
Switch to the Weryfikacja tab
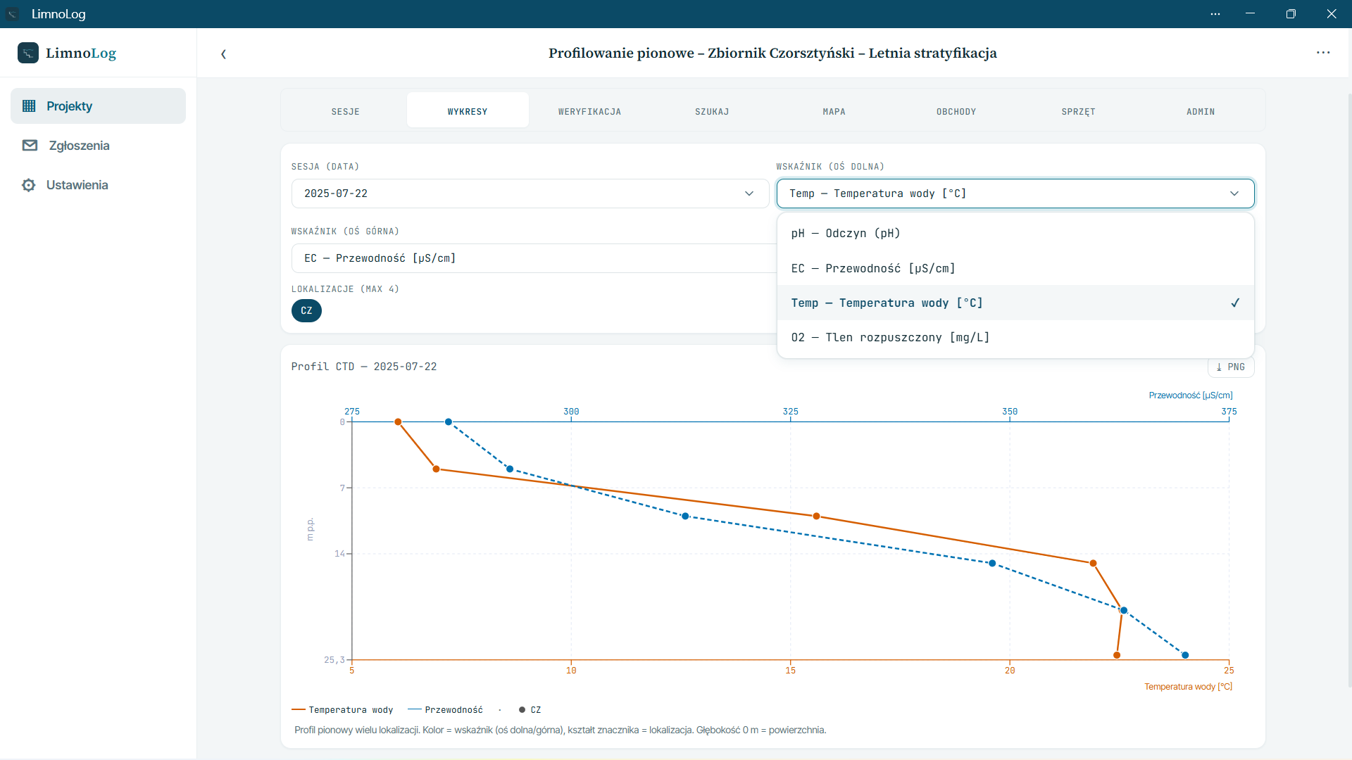(590, 112)
